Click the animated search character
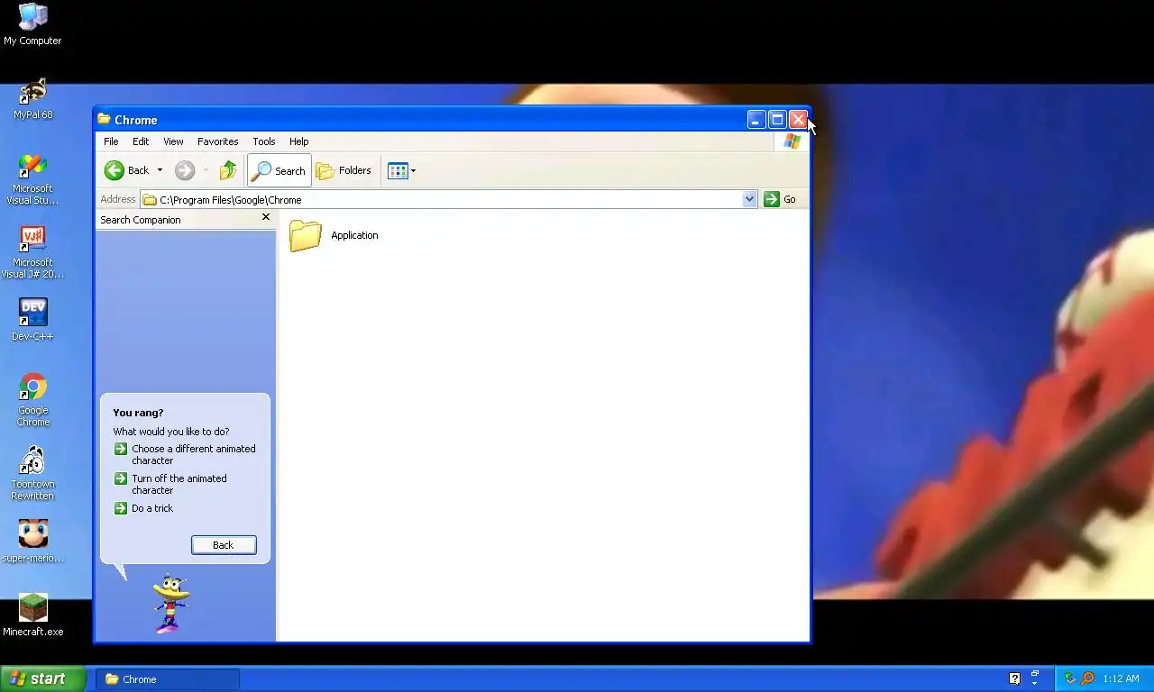The width and height of the screenshot is (1154, 692). coord(170,605)
